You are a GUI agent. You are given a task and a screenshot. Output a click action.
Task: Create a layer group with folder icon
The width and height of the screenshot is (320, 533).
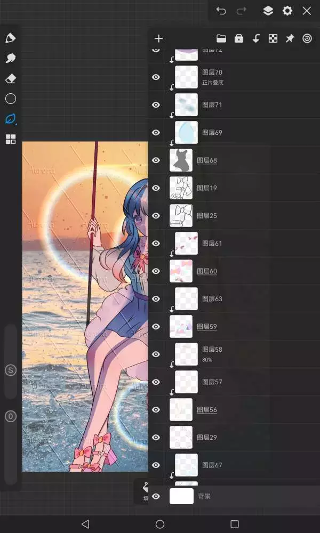[221, 38]
